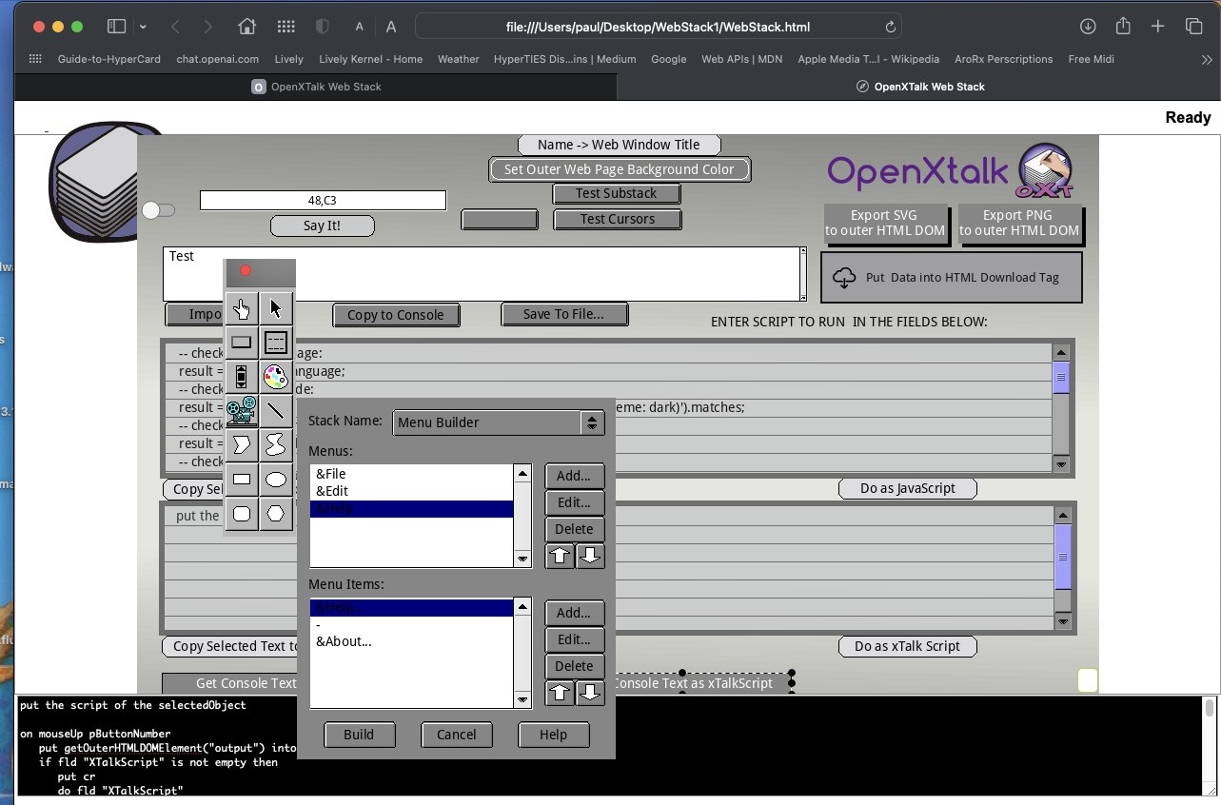Viewport: 1221px width, 805px height.
Task: Click Add... next to the Menus list
Action: (574, 476)
